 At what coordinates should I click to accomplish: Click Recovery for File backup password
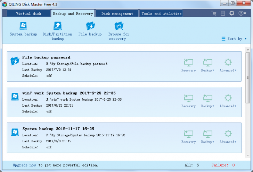pyautogui.click(x=188, y=65)
